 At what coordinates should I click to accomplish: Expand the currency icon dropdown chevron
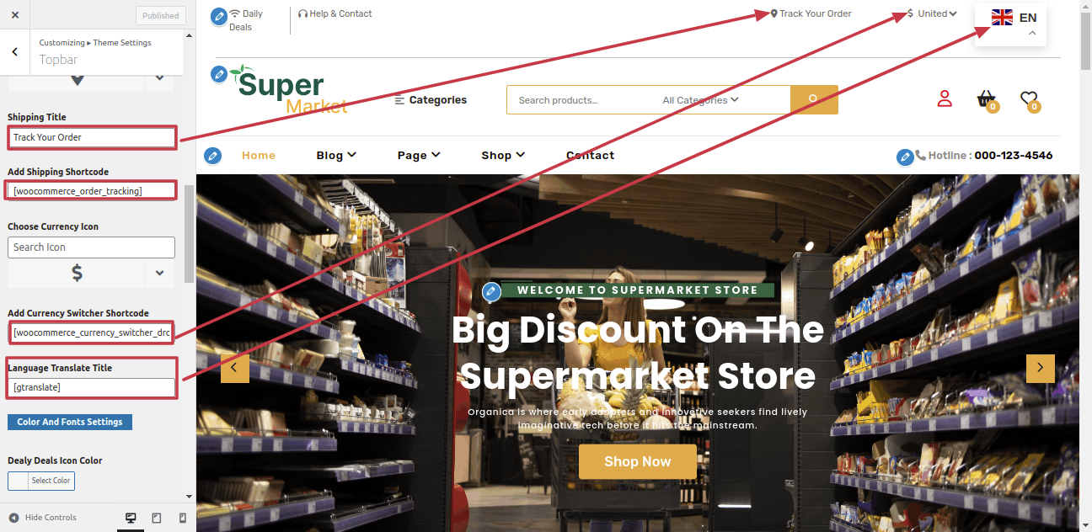(159, 273)
